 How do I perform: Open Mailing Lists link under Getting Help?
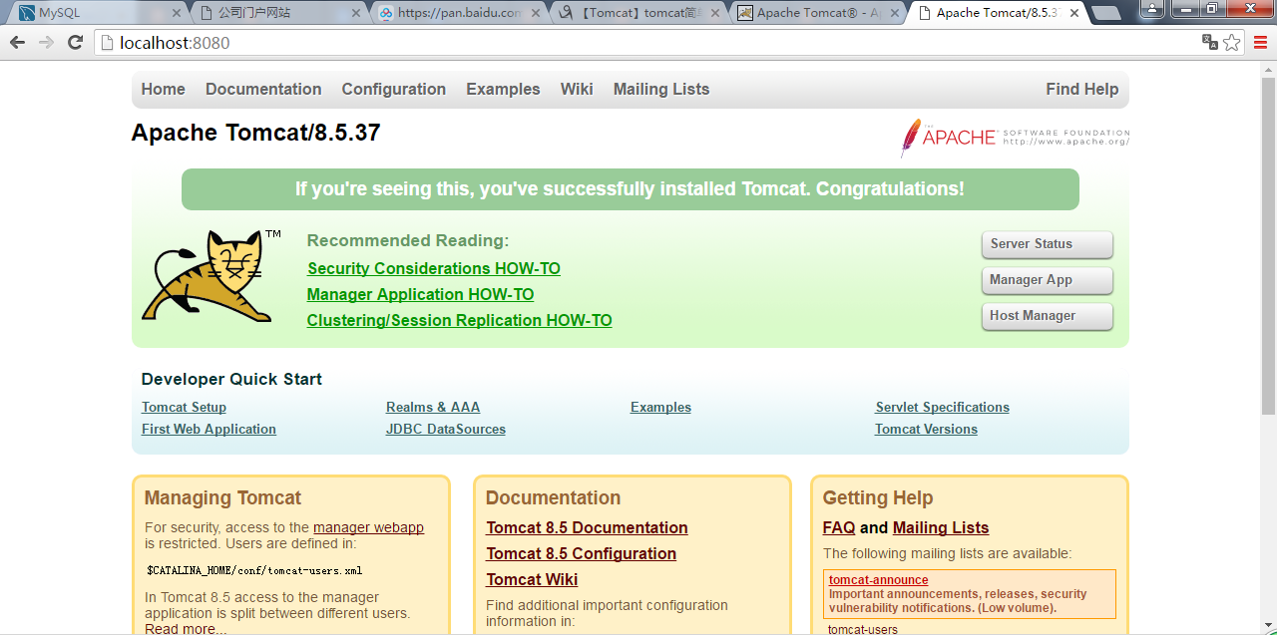click(941, 527)
